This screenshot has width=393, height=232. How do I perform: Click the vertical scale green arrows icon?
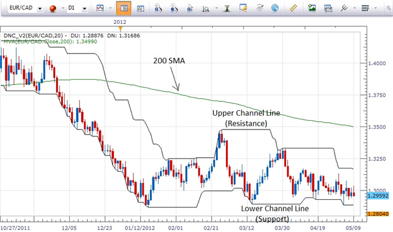pos(227,8)
